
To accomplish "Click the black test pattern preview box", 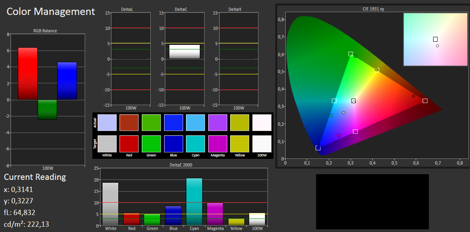I will (x=372, y=202).
